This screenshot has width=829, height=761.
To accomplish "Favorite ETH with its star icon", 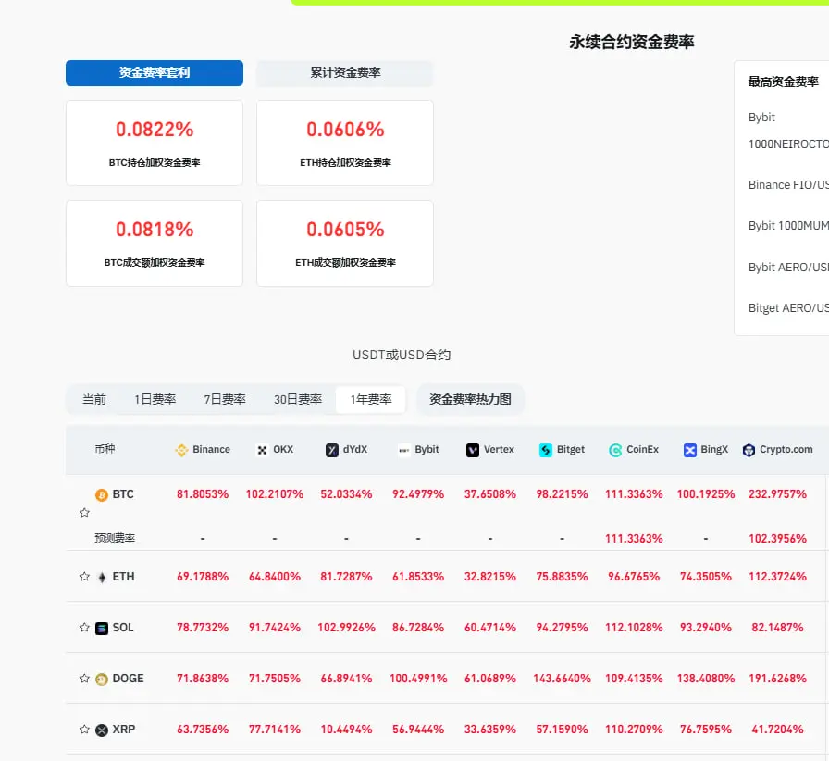I will pyautogui.click(x=84, y=577).
